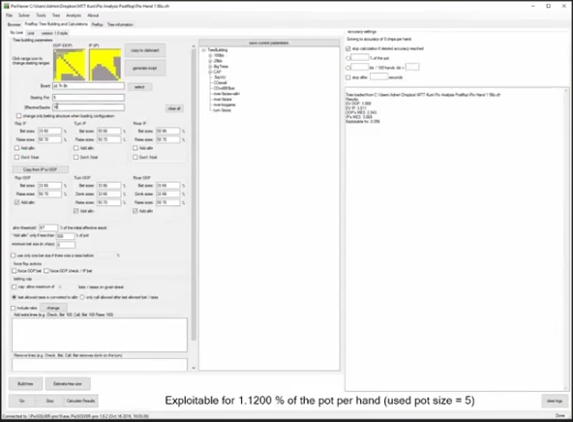Open the OOP range grid icon

pyautogui.click(x=69, y=65)
